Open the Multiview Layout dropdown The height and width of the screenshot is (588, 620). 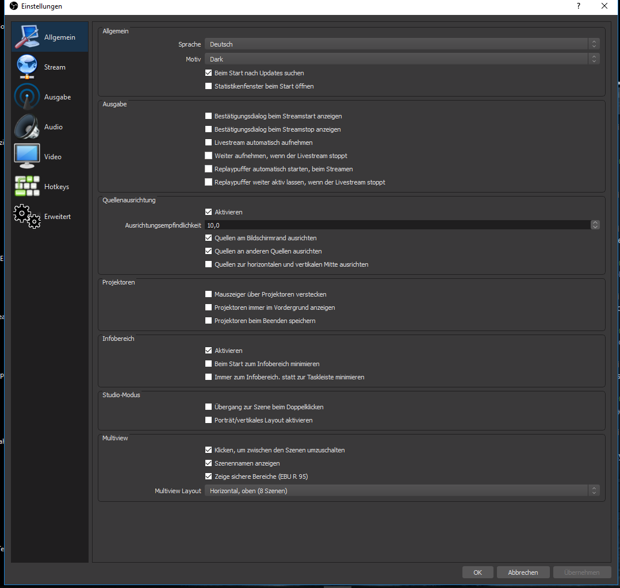402,490
